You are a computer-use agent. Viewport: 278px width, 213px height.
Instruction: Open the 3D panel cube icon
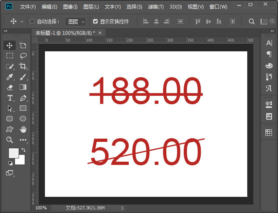[x=269, y=104]
